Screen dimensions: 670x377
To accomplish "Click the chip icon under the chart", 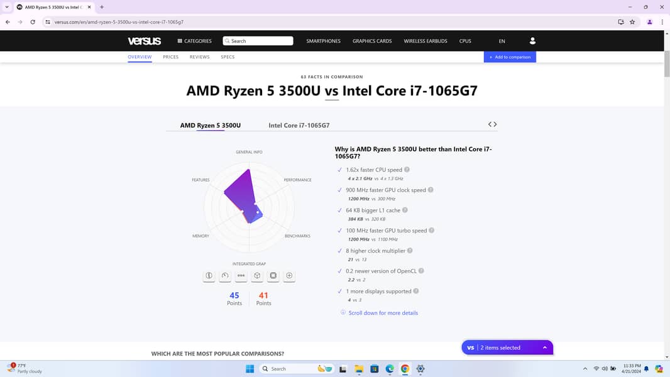I will coord(273,275).
